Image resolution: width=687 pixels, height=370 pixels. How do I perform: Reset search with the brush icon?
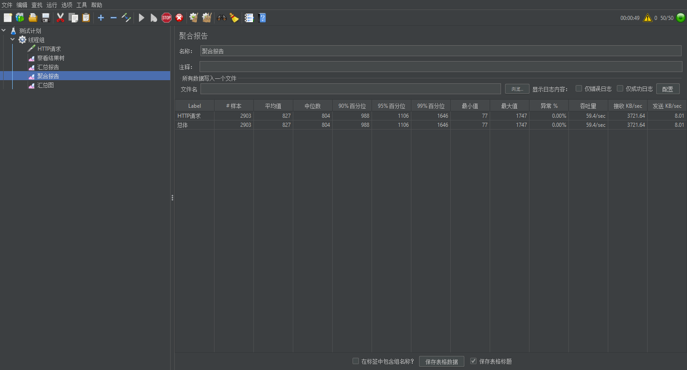tap(234, 18)
